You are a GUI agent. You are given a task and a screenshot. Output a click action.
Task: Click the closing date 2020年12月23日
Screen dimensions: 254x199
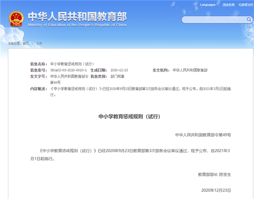[216, 190]
